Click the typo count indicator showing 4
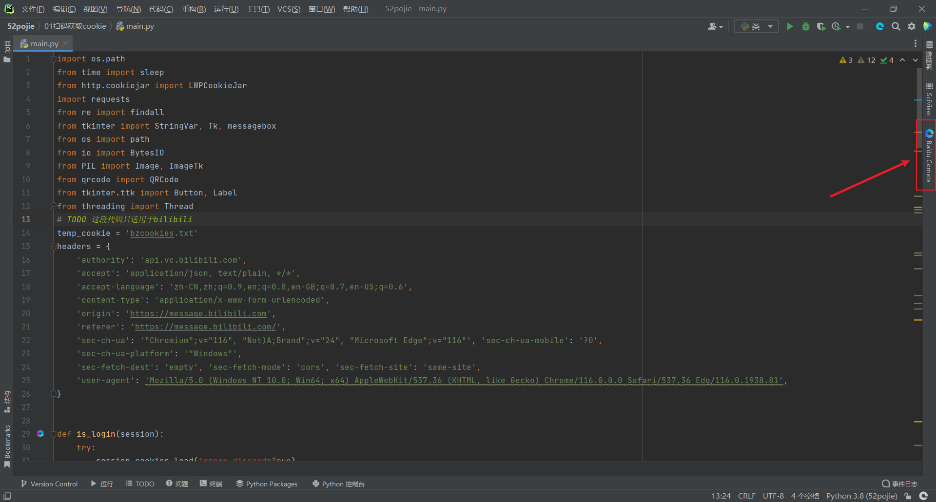Viewport: 936px width, 502px height. 887,60
